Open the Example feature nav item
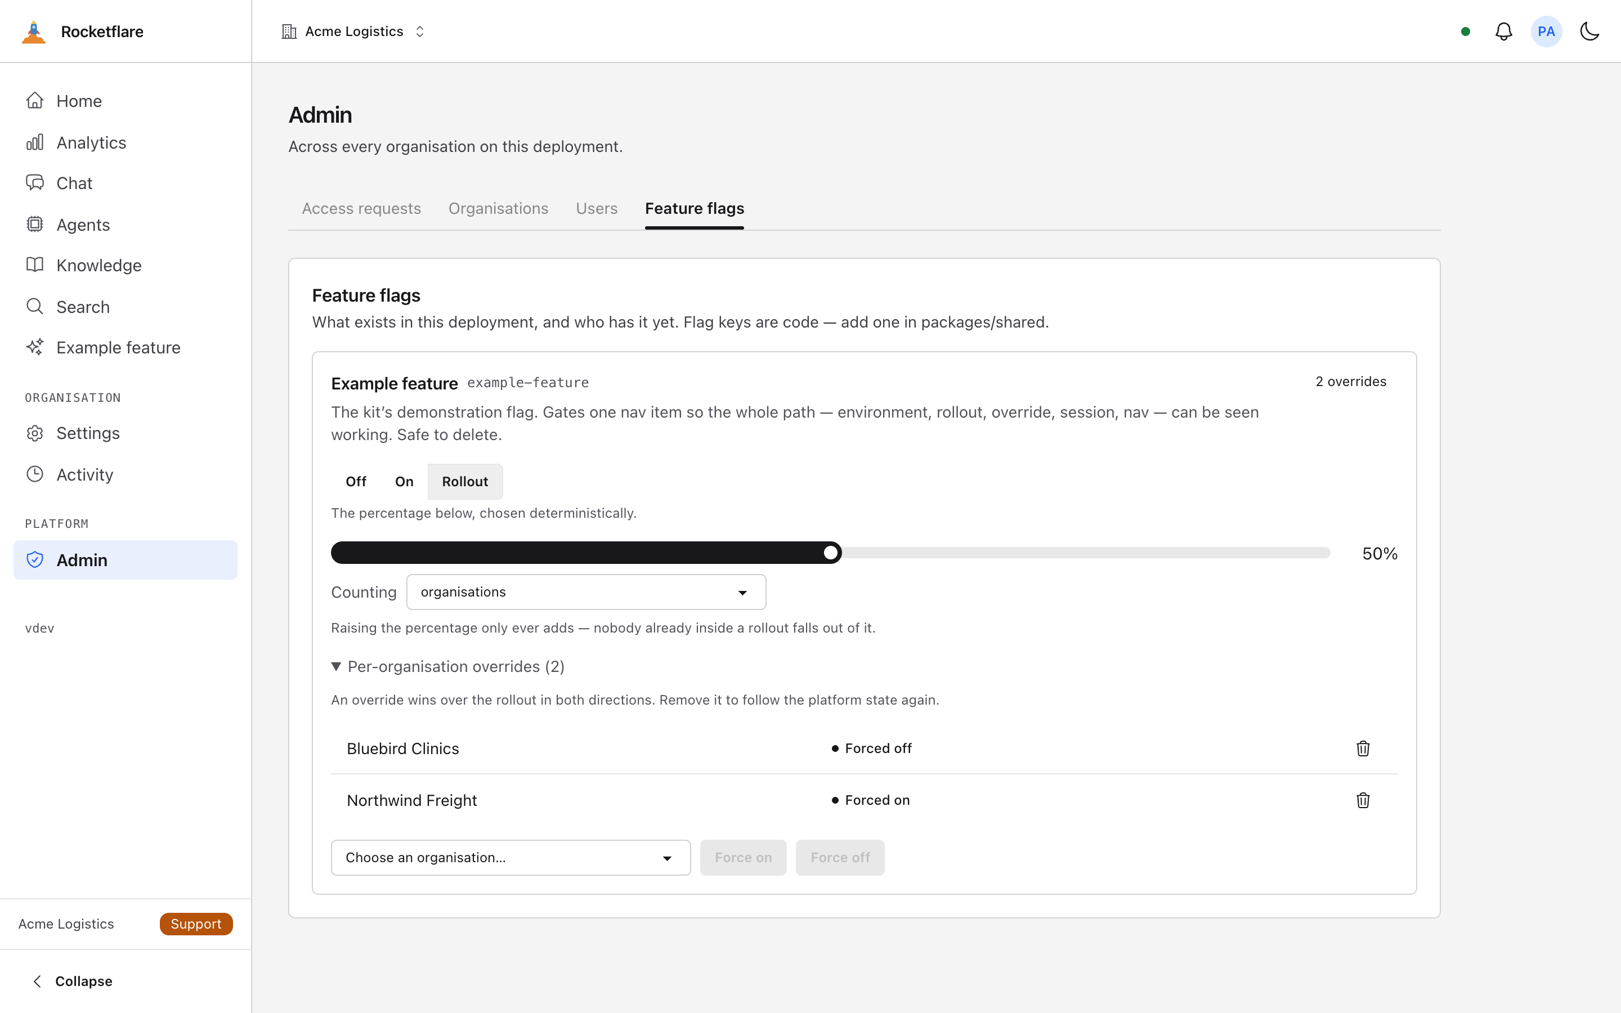The height and width of the screenshot is (1013, 1621). click(126, 348)
